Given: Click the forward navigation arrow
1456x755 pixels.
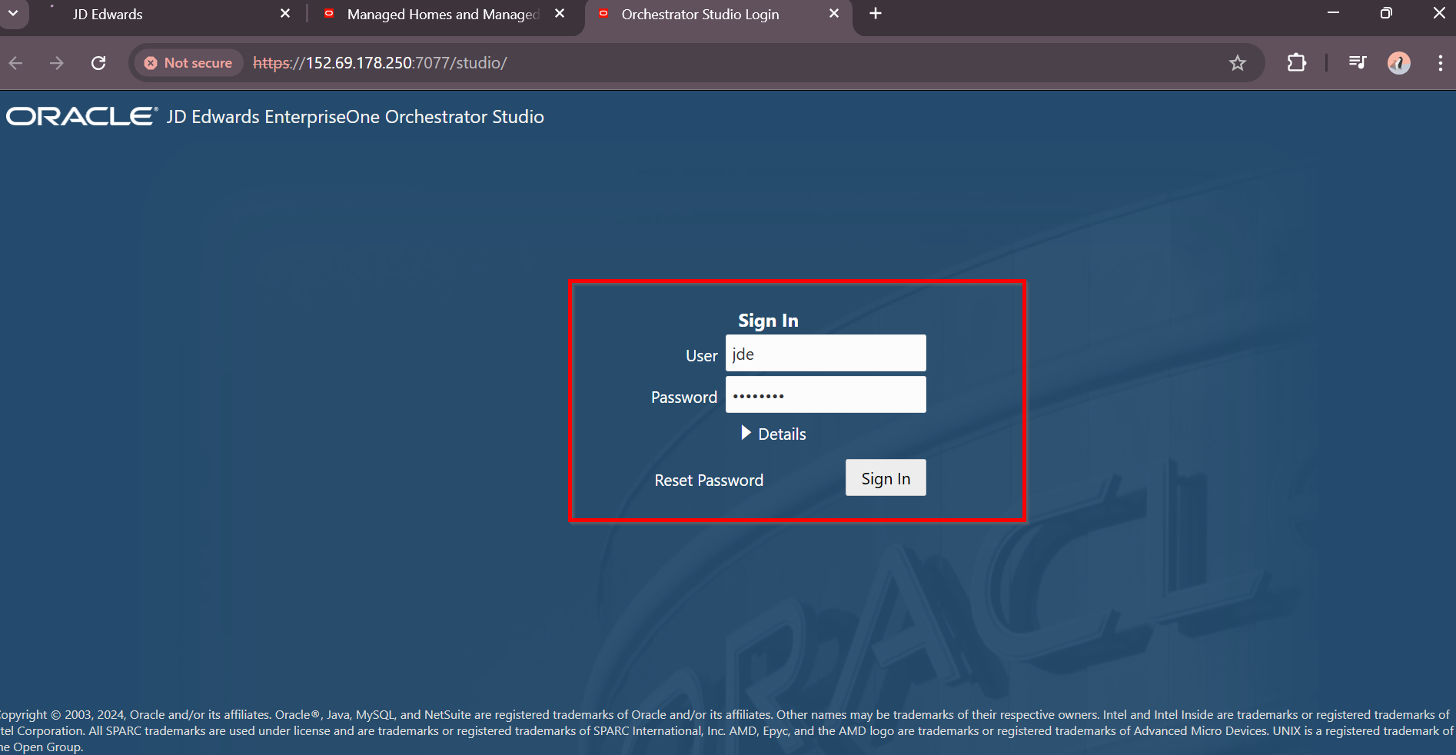Looking at the screenshot, I should pos(57,63).
